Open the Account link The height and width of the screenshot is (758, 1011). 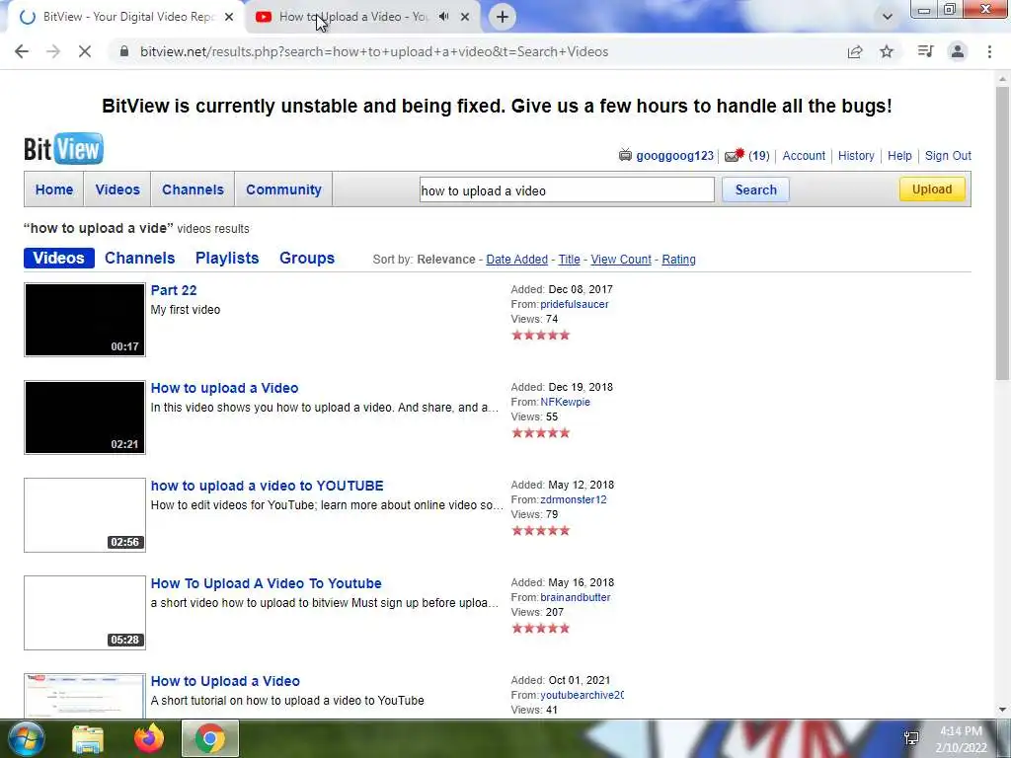804,155
